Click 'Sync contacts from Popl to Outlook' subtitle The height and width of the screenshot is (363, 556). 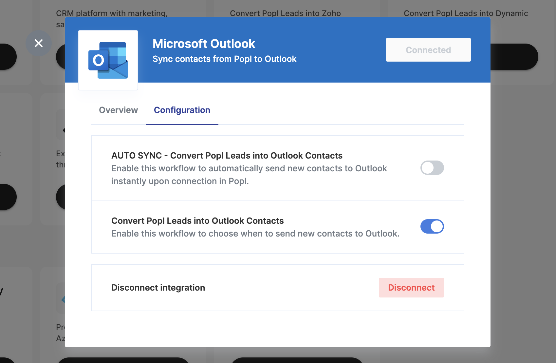point(225,59)
